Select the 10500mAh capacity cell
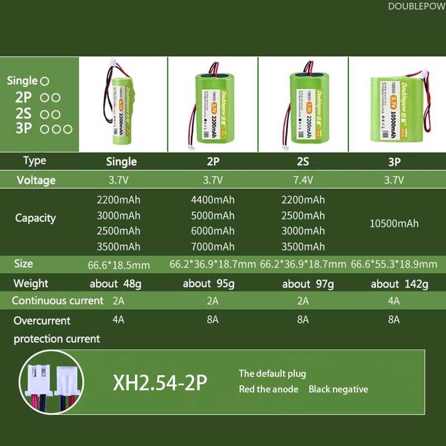Viewport: 446px width, 446px height. pyautogui.click(x=393, y=223)
